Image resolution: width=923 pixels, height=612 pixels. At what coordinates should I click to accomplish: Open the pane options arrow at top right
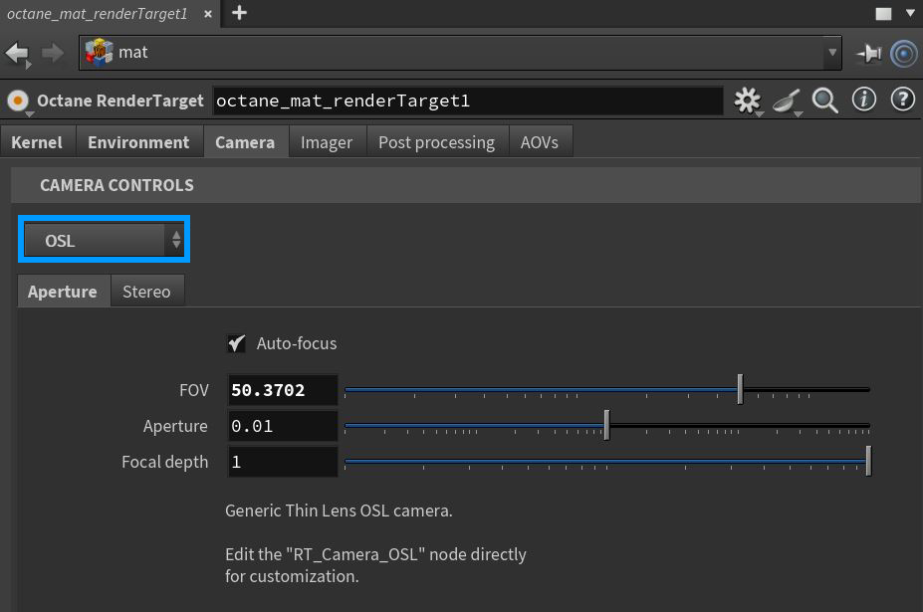pos(908,14)
